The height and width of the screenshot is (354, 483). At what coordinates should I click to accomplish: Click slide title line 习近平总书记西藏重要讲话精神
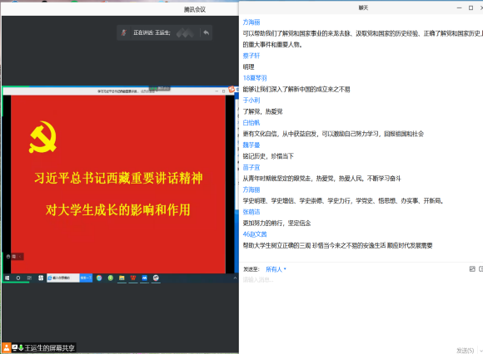pyautogui.click(x=118, y=178)
